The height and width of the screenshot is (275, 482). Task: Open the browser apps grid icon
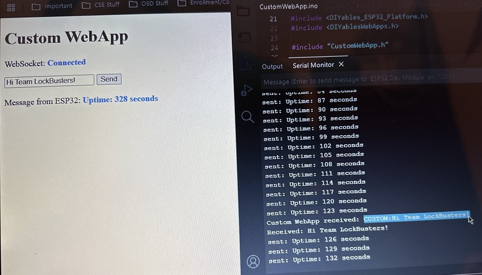11,7
